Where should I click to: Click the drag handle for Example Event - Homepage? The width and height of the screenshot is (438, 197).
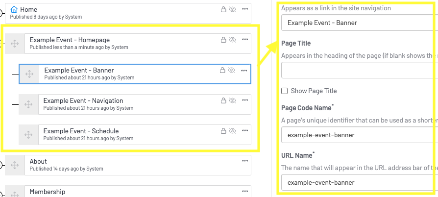click(x=14, y=44)
